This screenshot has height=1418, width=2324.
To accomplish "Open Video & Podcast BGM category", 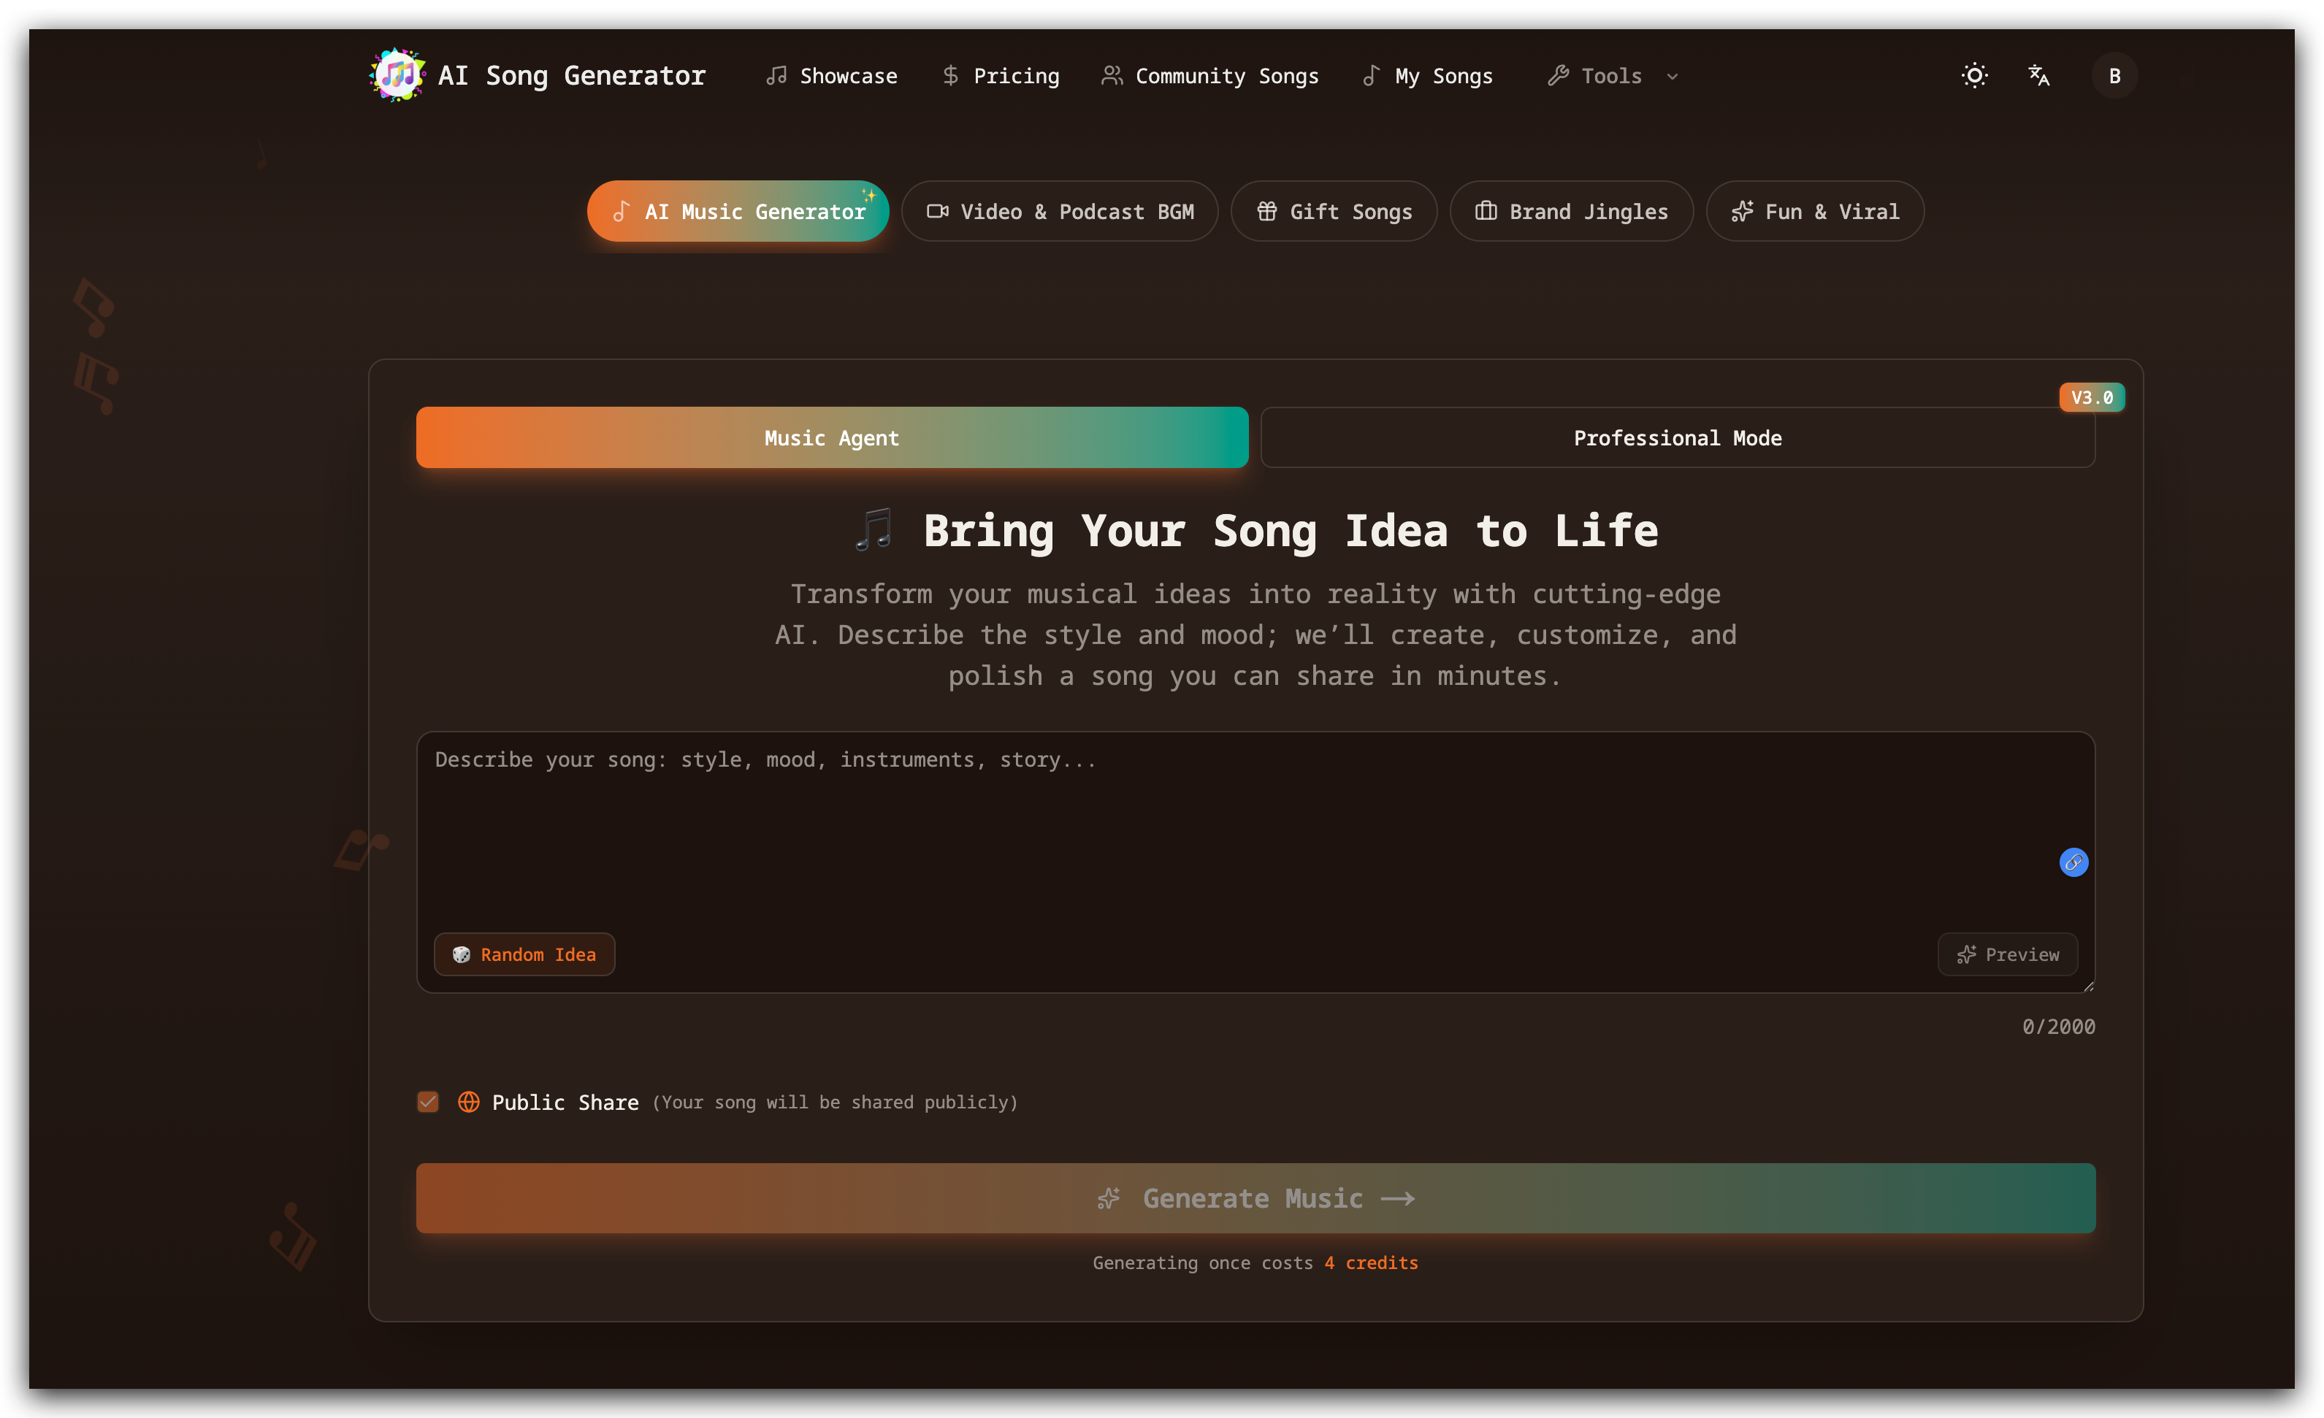I will (1059, 211).
